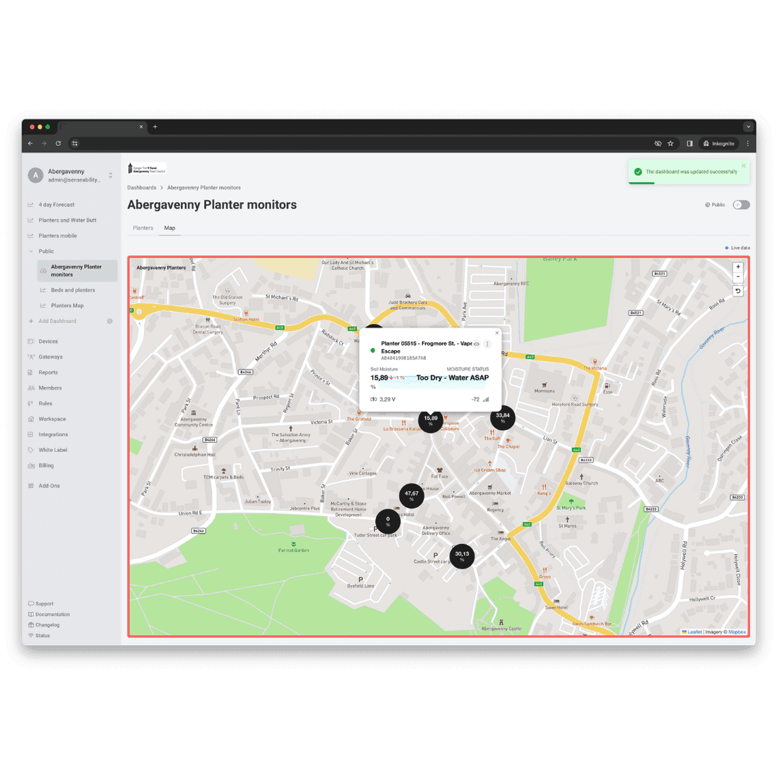Open the Status link

pyautogui.click(x=39, y=635)
